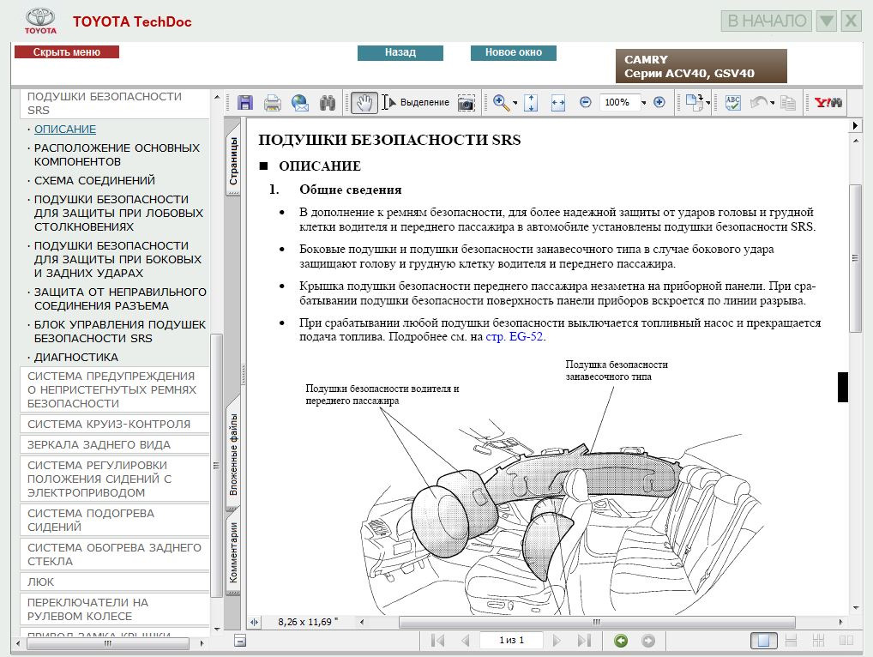Viewport: 873px width, 657px height.
Task: Activate the snapshot camera tool
Action: (466, 103)
